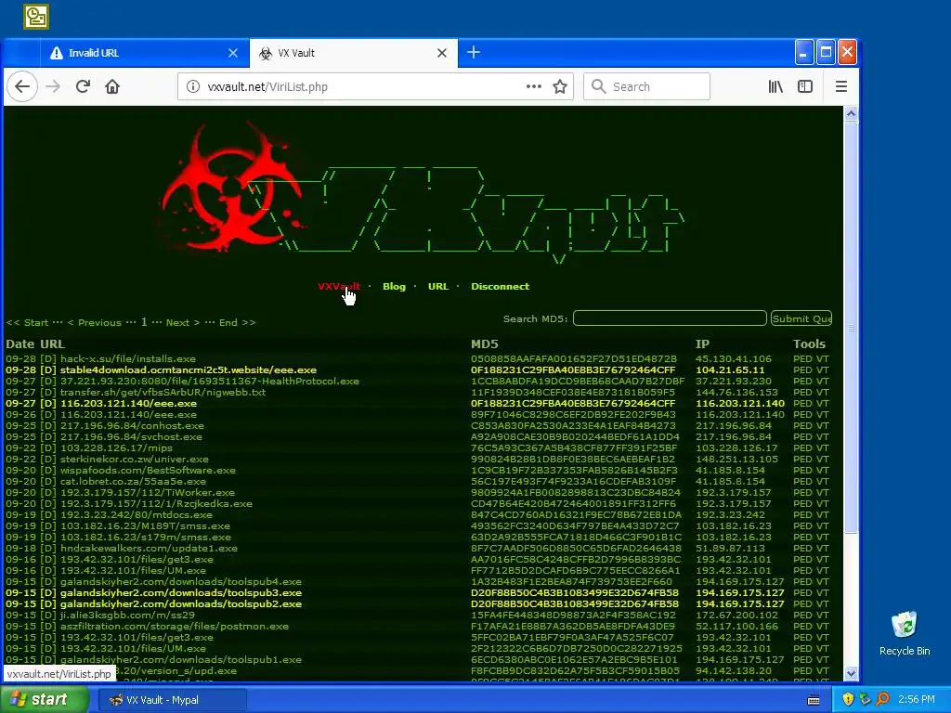Viewport: 951px width, 713px height.
Task: Click the Search MD5 input field
Action: coord(670,318)
